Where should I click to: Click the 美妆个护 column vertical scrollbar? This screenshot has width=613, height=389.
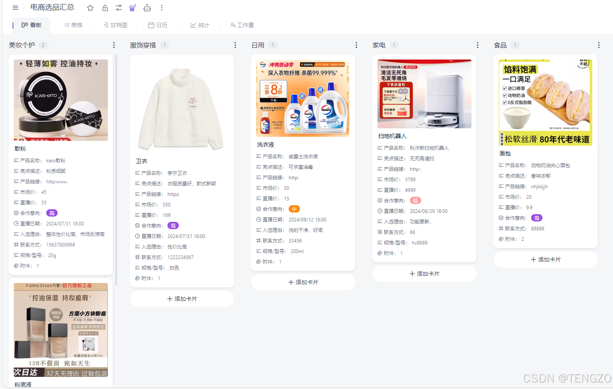(x=116, y=170)
